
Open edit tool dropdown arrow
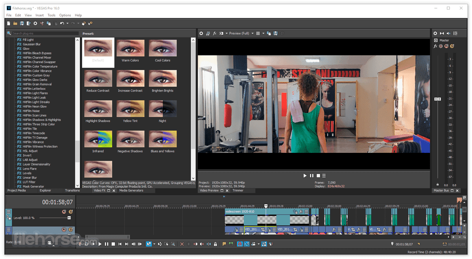[155, 244]
